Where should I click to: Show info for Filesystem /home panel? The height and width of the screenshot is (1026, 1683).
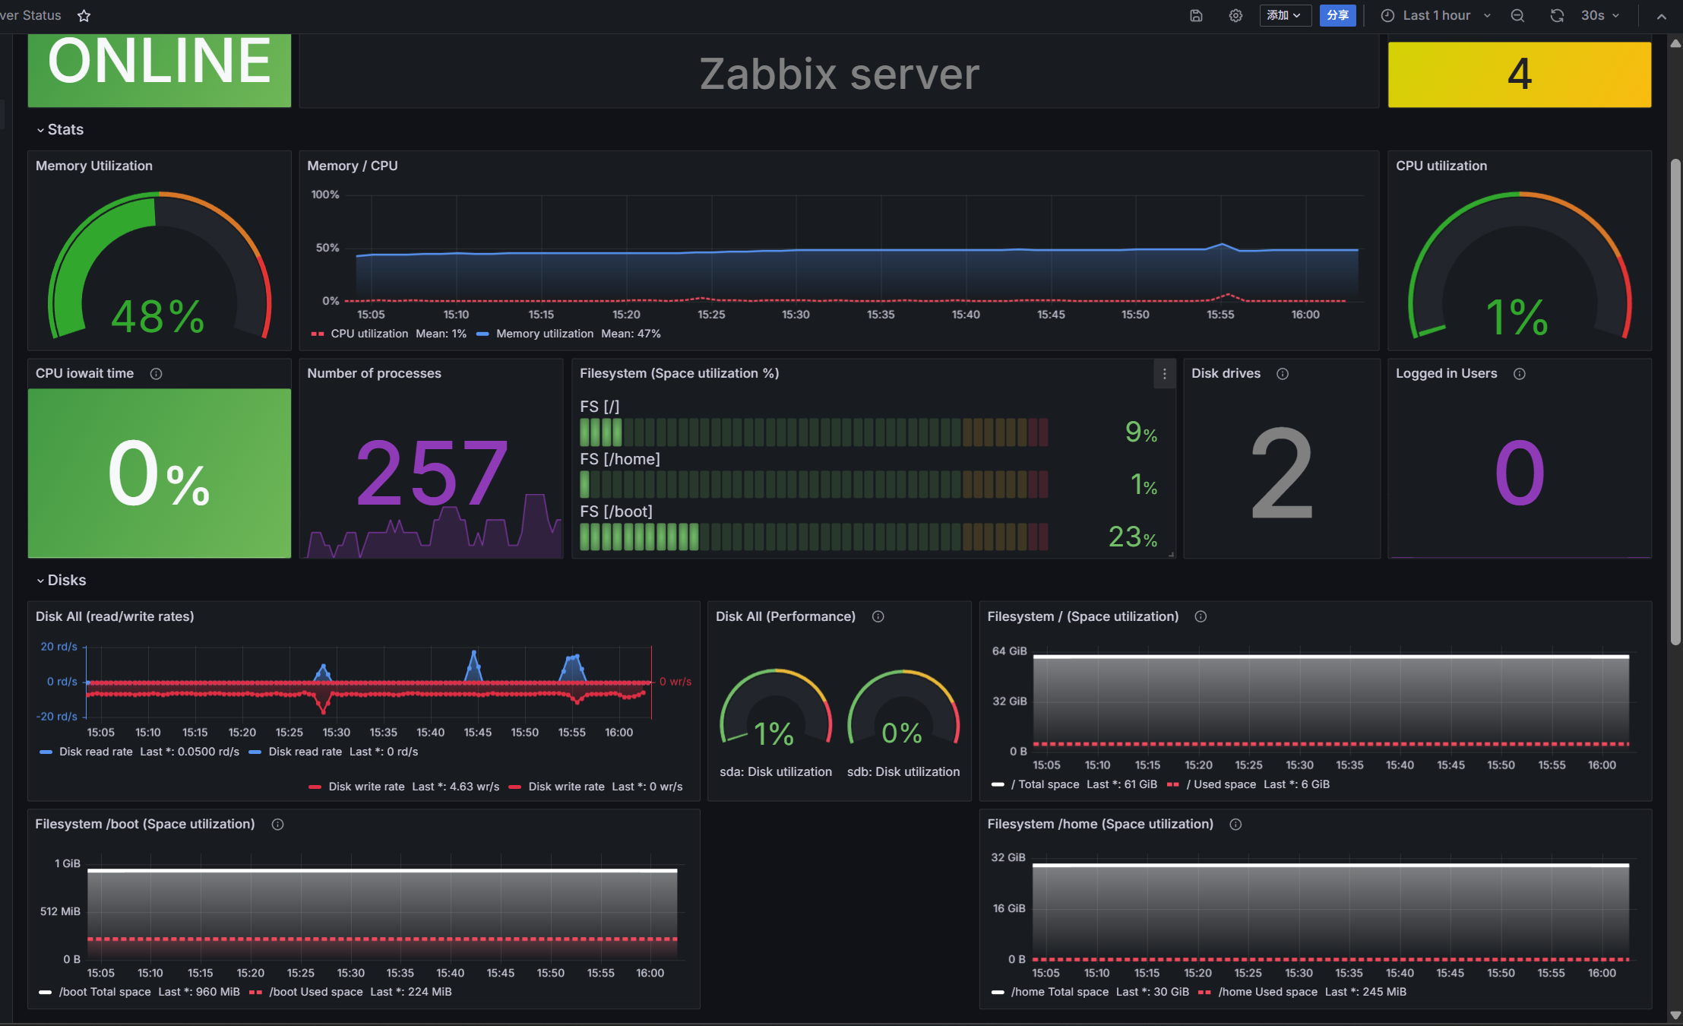1235,824
